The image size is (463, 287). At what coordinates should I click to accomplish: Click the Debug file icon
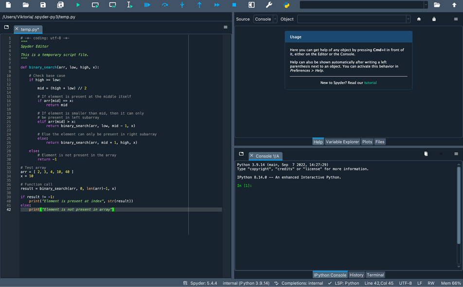coord(147,5)
